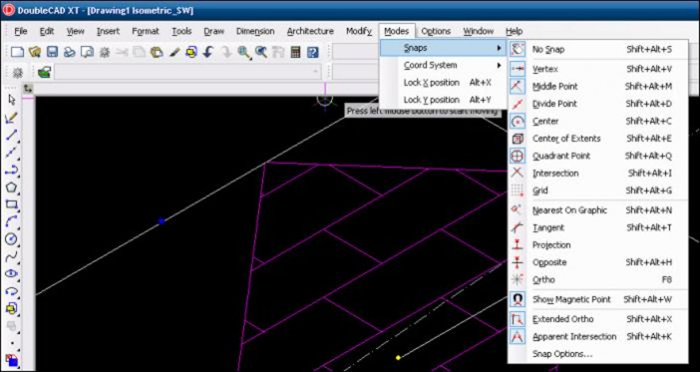Screen dimensions: 700x372
Task: Select the Polygon tool in left toolbar
Action: [12, 187]
